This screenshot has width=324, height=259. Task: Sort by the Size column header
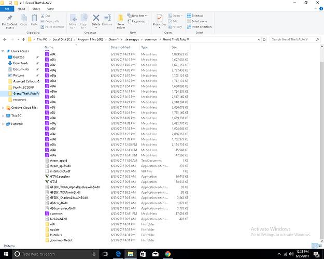(x=180, y=47)
